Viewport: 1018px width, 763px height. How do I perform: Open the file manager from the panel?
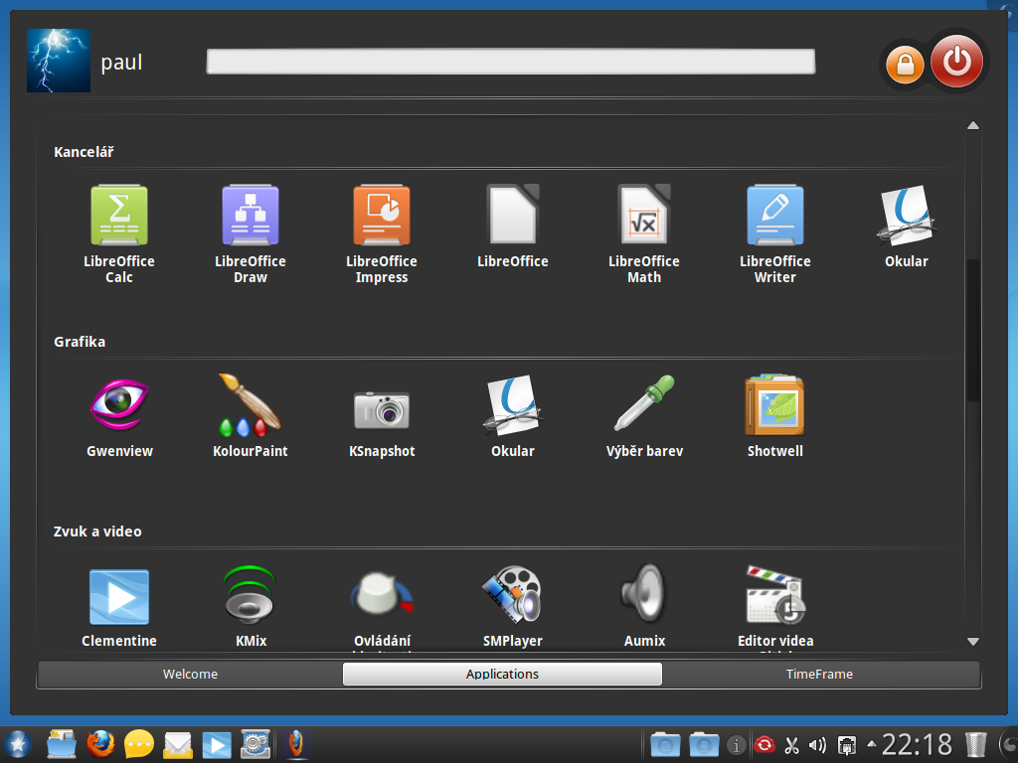(62, 744)
